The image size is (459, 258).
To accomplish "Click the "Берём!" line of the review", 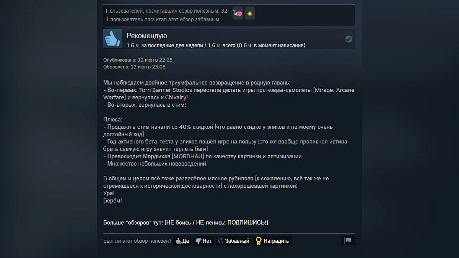I will pos(112,200).
